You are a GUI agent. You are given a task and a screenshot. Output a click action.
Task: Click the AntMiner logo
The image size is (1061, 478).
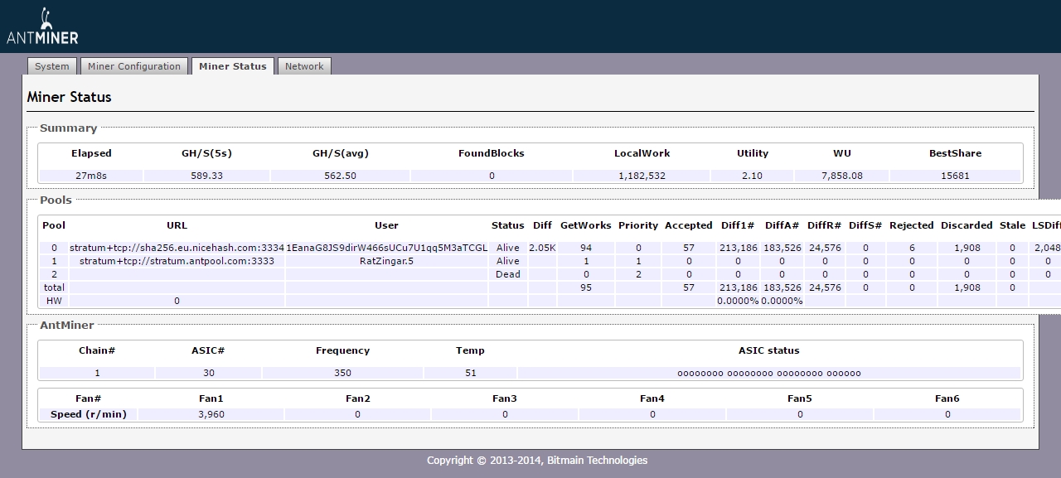(x=41, y=27)
